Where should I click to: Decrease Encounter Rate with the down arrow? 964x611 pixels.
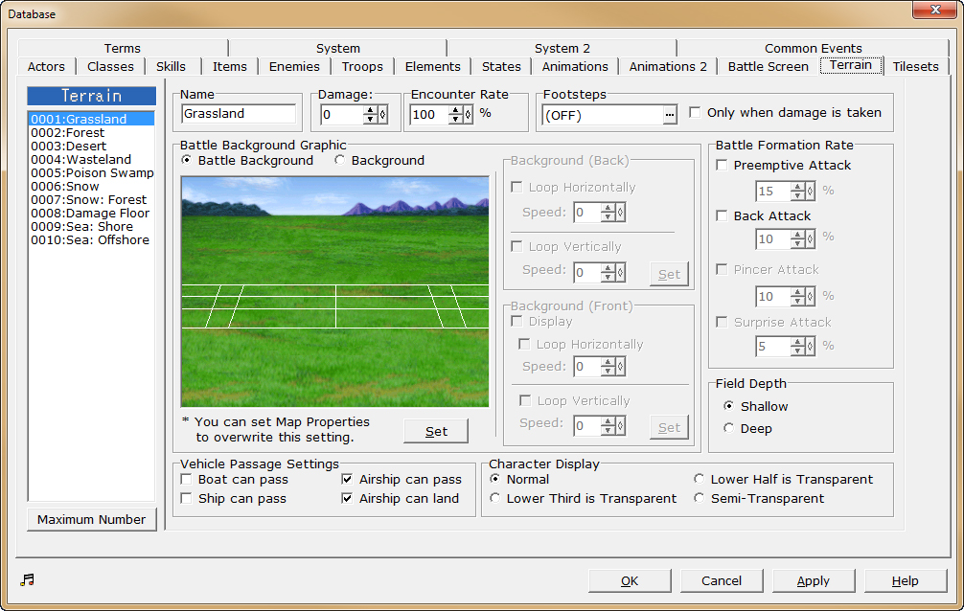coord(454,118)
